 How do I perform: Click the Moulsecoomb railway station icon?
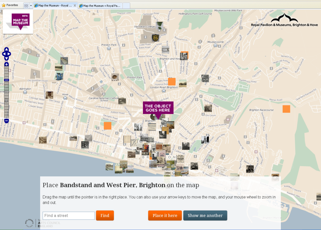coord(215,45)
